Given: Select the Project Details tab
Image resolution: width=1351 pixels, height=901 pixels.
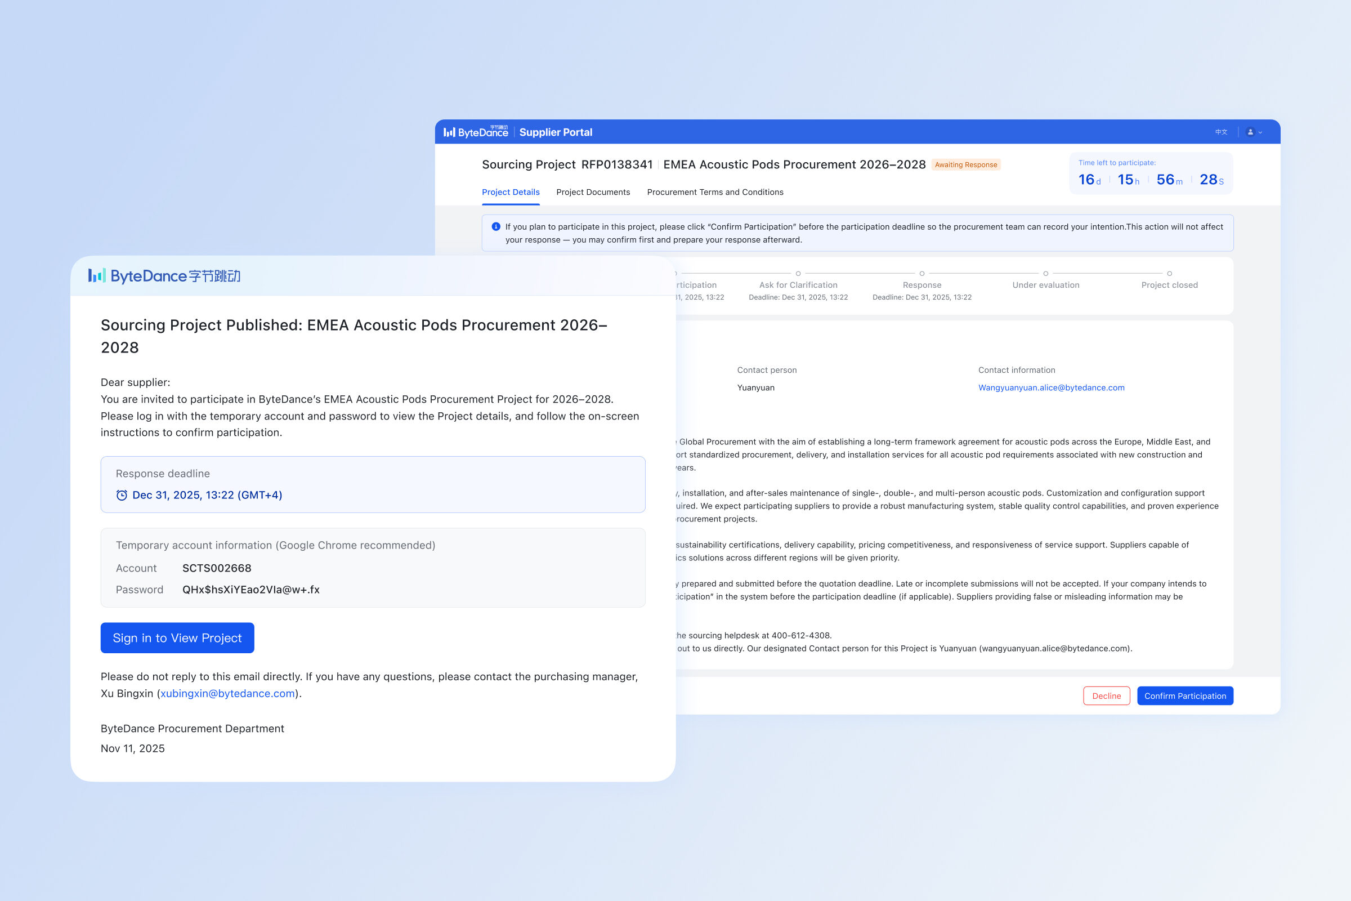Looking at the screenshot, I should click(x=511, y=192).
